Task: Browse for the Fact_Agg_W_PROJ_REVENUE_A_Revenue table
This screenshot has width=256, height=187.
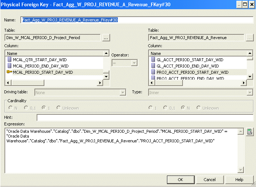Action: [250, 38]
